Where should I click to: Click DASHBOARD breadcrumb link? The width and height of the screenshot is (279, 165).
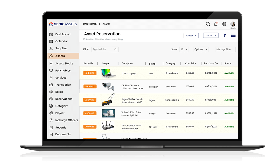coord(90,24)
